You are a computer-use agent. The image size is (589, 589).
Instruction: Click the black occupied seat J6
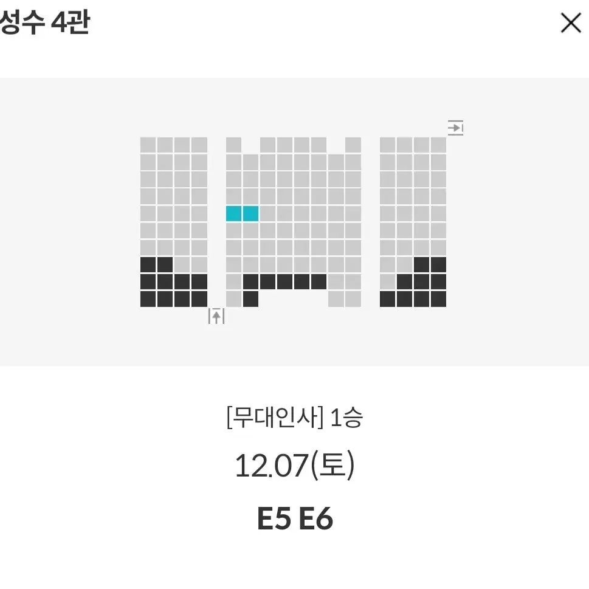click(250, 299)
